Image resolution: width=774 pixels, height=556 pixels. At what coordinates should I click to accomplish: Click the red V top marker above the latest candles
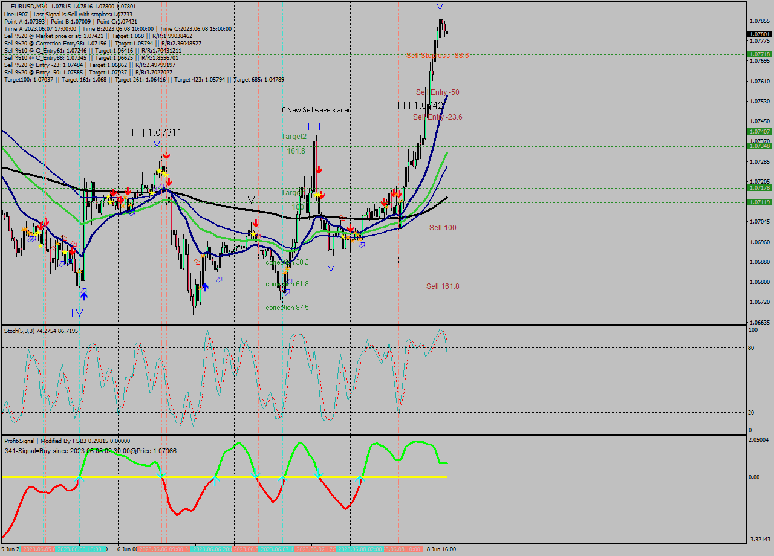440,7
